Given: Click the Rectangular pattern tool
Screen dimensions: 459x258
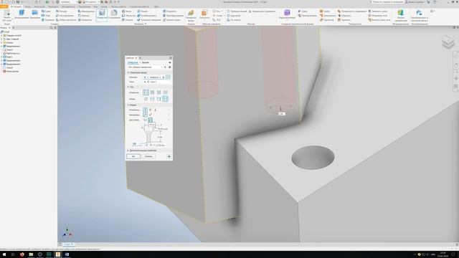Looking at the screenshot, I should [237, 11].
